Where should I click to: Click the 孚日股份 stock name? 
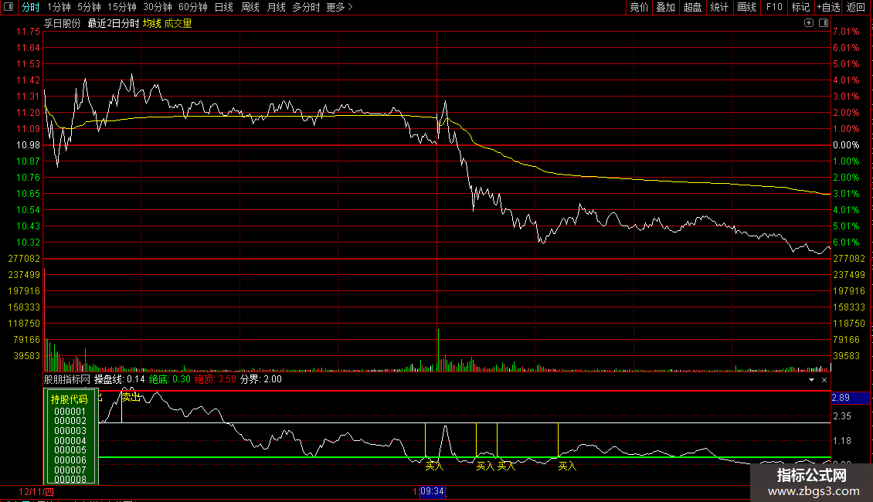63,23
